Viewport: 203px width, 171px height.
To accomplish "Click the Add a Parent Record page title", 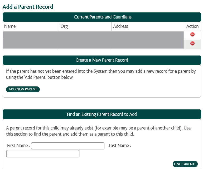I will (28, 7).
